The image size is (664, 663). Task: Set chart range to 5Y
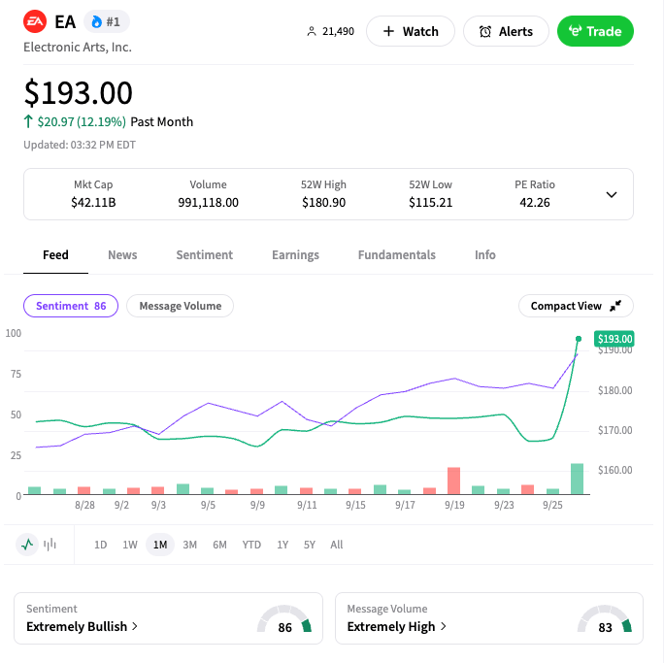[310, 545]
